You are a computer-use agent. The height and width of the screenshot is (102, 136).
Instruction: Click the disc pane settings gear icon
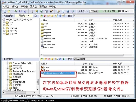pos(60,16)
